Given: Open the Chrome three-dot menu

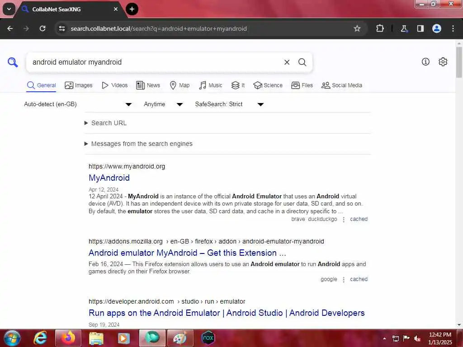Looking at the screenshot, I should click(453, 28).
